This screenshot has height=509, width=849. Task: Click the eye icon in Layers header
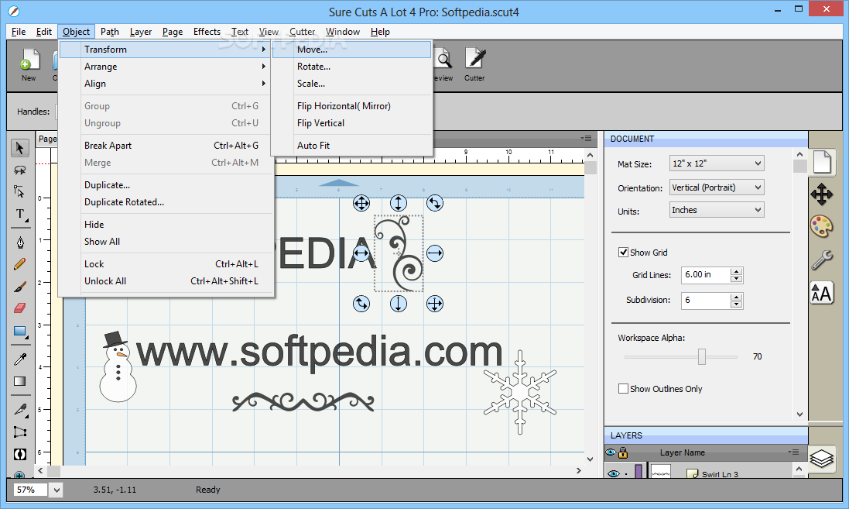(611, 452)
